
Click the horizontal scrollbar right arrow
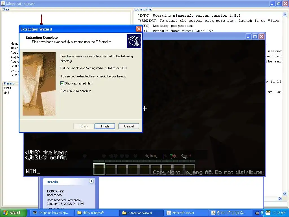pyautogui.click(x=280, y=199)
